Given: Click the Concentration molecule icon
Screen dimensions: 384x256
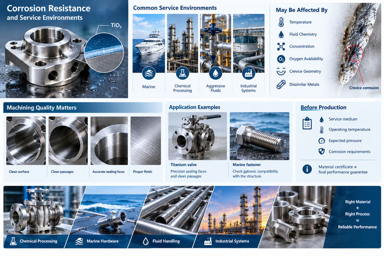Looking at the screenshot, I should point(281,46).
